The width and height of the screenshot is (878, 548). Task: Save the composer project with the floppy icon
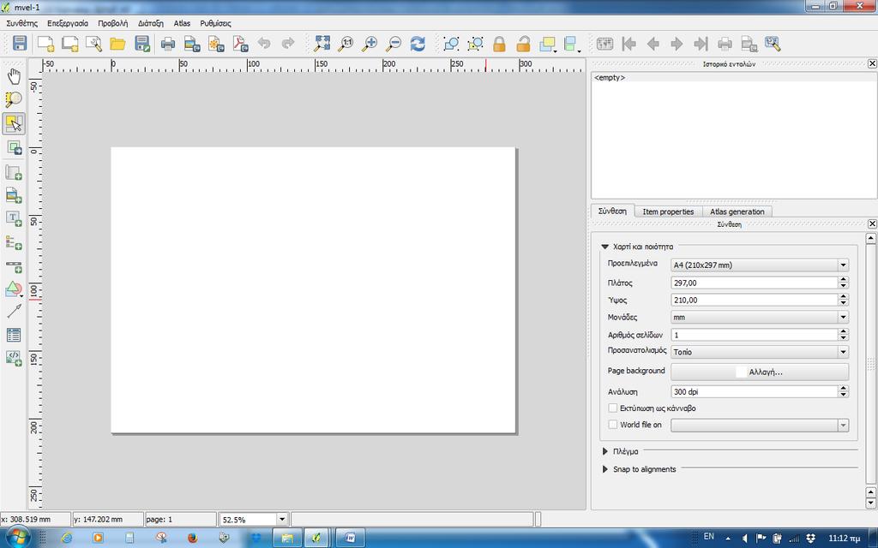21,44
